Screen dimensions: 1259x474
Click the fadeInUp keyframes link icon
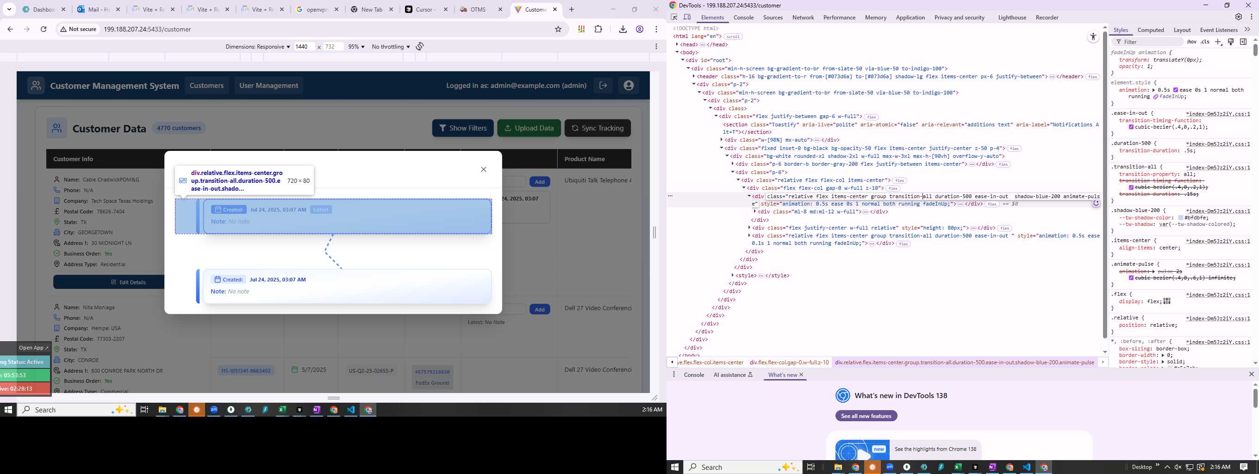(1155, 97)
